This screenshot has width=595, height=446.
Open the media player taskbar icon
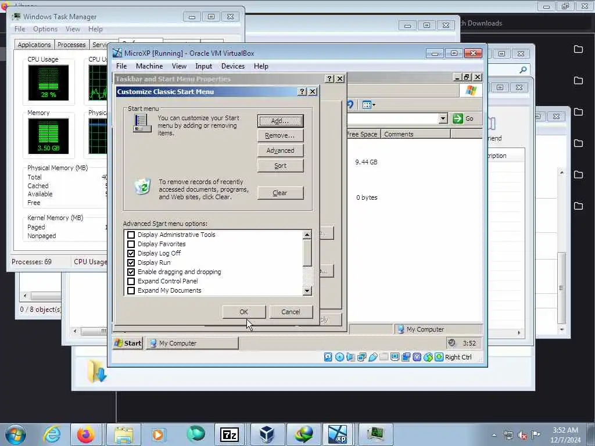158,434
